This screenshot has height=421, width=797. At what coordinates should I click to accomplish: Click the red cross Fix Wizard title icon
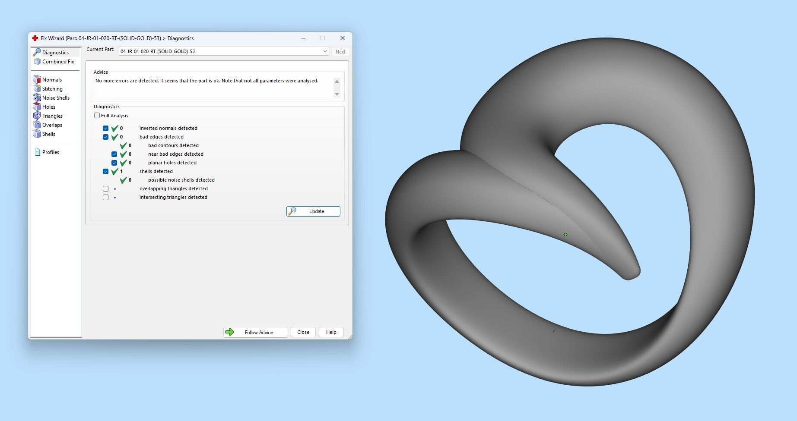(x=35, y=38)
